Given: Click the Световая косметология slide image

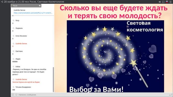Looking at the screenshot, I should (115, 56).
